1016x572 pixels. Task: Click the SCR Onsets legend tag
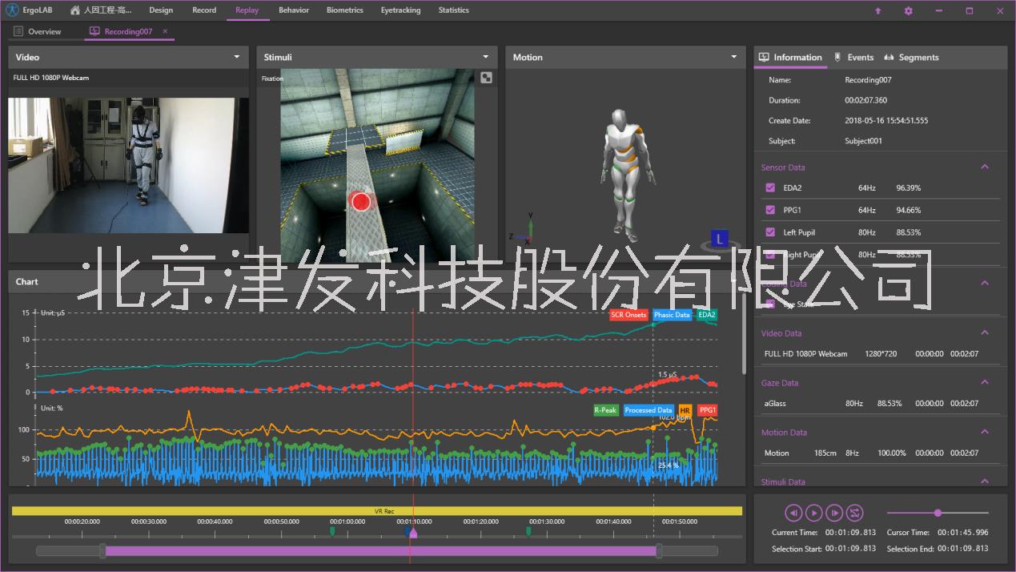628,315
